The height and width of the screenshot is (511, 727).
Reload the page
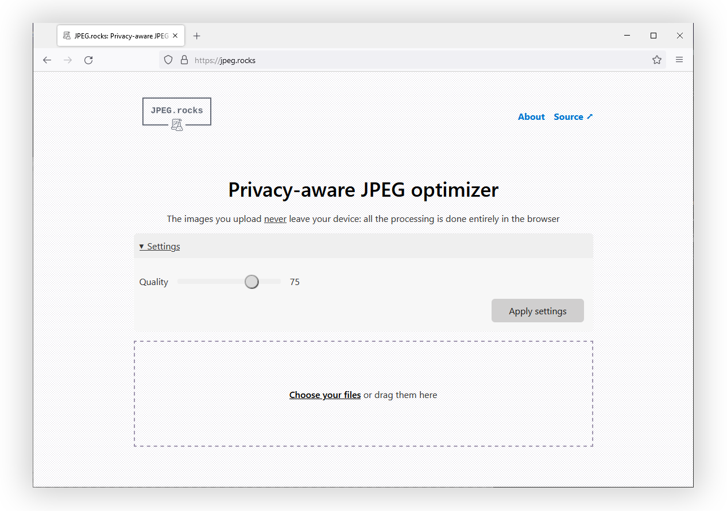coord(88,60)
